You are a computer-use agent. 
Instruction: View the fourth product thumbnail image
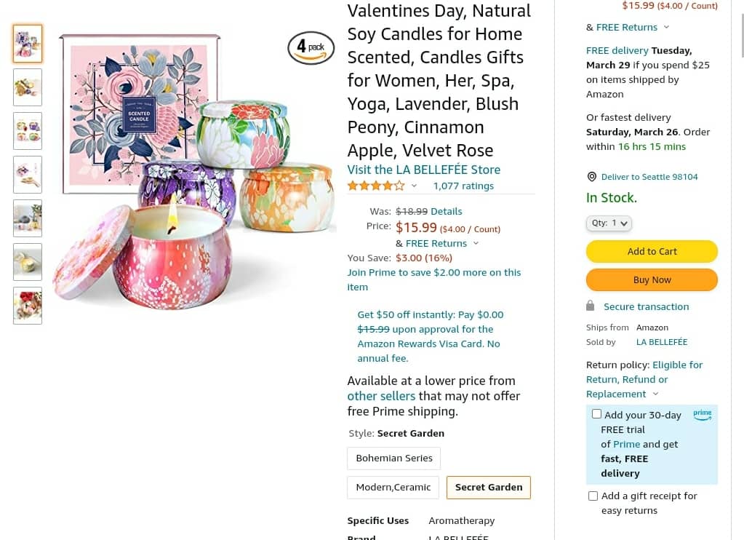(28, 175)
